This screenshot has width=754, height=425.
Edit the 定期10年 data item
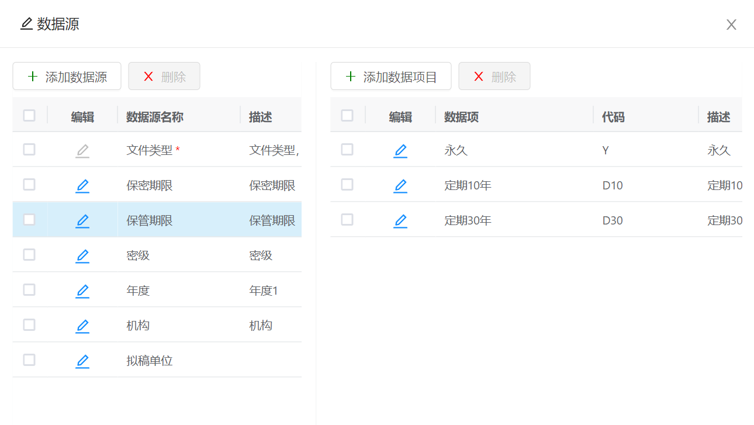[400, 186]
